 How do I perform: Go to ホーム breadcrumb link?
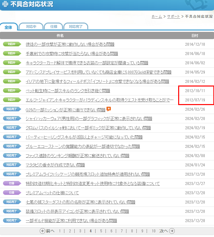coord(157,16)
